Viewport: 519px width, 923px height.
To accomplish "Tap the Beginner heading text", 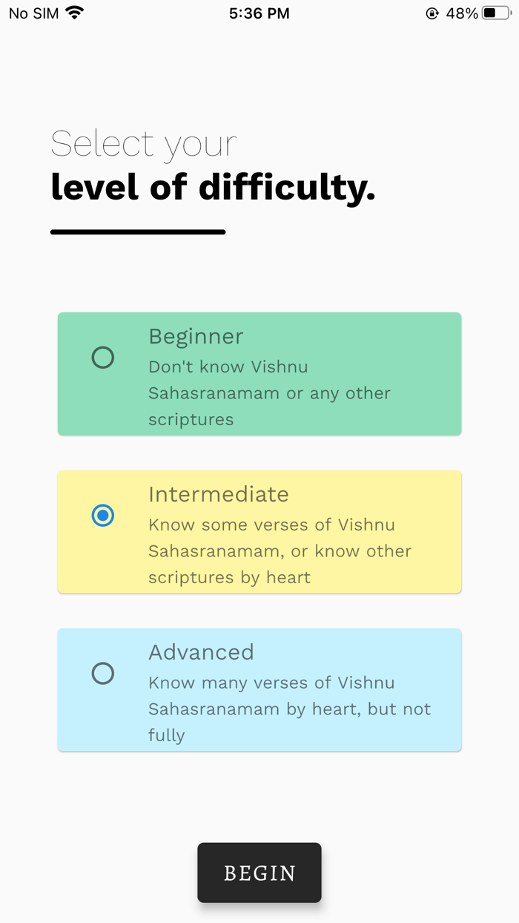I will tap(196, 337).
